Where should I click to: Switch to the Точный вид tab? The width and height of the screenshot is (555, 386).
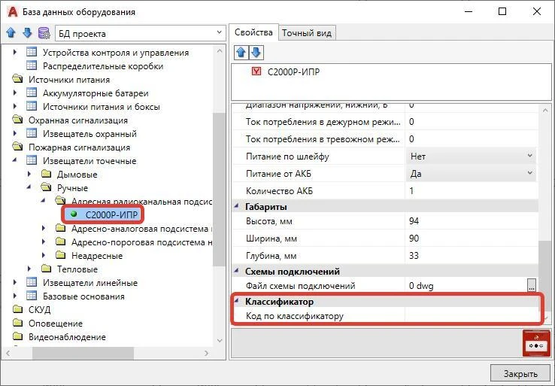click(x=307, y=32)
